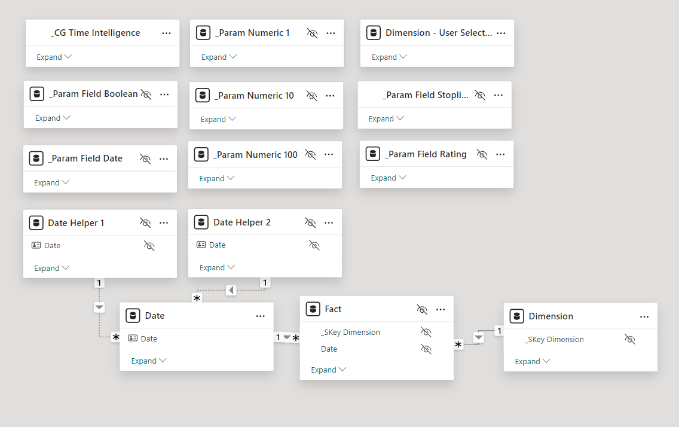Expand the _Param Field Stopli table
Image resolution: width=679 pixels, height=427 pixels.
tap(386, 118)
